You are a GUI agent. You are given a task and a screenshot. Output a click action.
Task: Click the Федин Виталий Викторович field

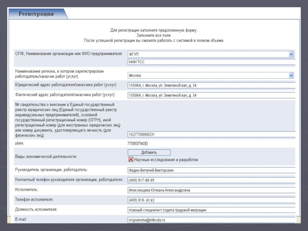tap(211, 170)
